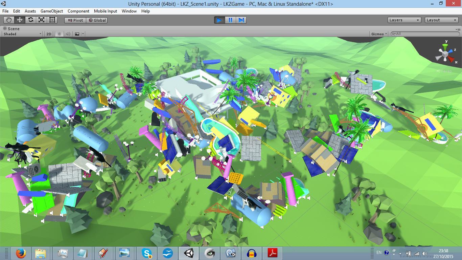Click the scene search field
This screenshot has height=260, width=462.
(x=426, y=34)
